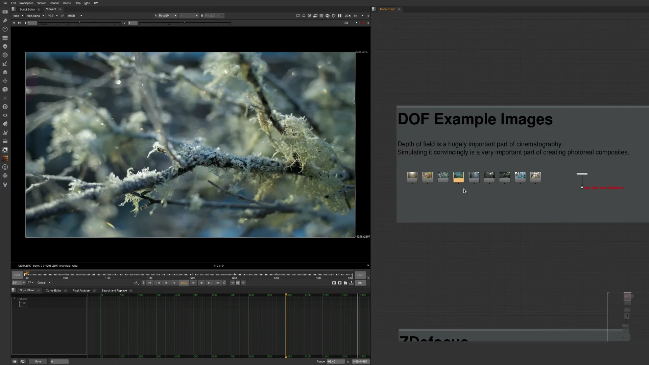Viewport: 649px width, 365px height.
Task: Select the Draw tools pencil icon
Action: pos(5,20)
